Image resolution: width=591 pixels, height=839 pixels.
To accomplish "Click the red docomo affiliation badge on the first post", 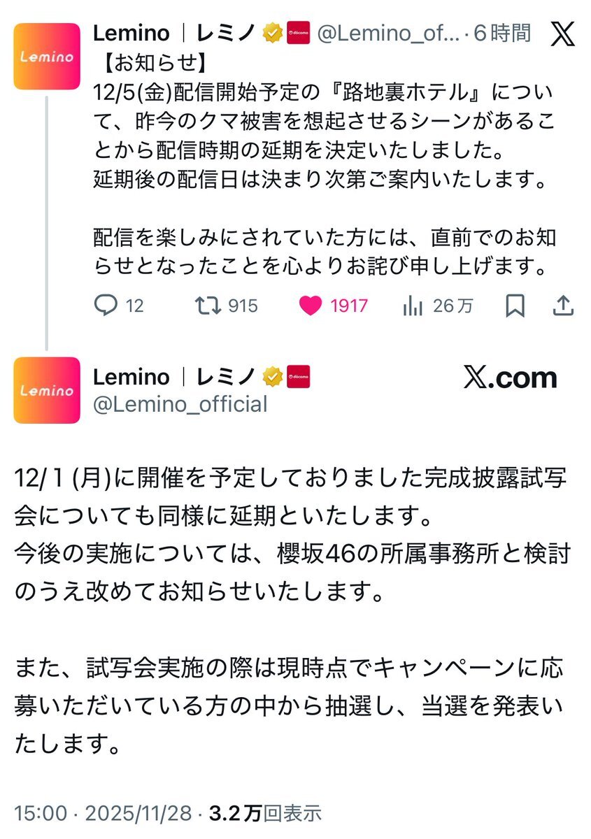I will [298, 33].
